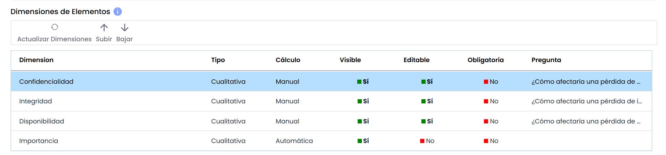Click the Subir up arrow icon
This screenshot has height=155, width=666.
pos(104,27)
